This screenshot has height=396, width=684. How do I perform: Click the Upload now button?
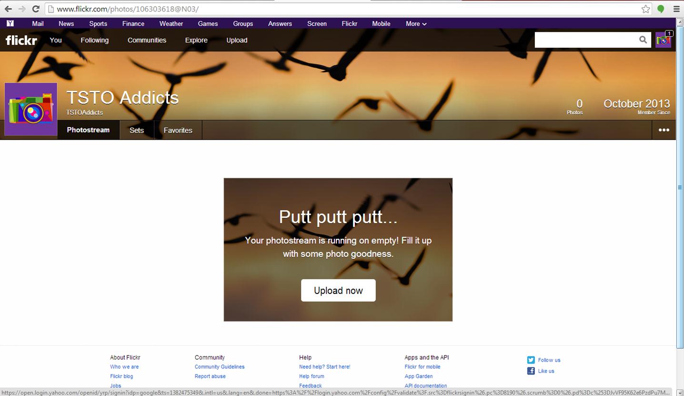pyautogui.click(x=338, y=290)
